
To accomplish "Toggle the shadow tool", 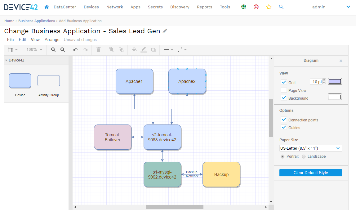I will click(x=153, y=50).
